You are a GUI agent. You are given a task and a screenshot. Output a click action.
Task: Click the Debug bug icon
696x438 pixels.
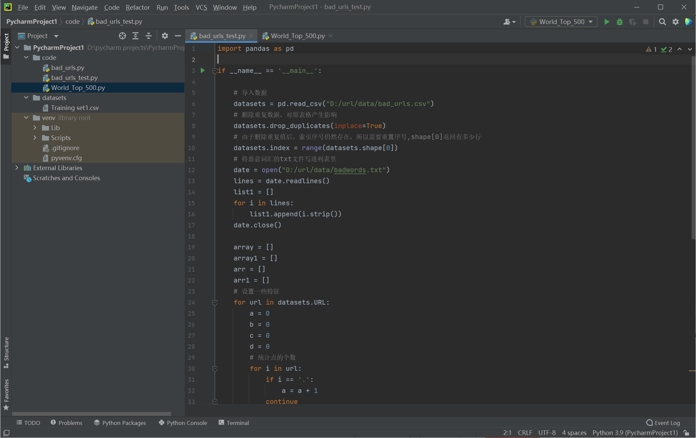[619, 22]
